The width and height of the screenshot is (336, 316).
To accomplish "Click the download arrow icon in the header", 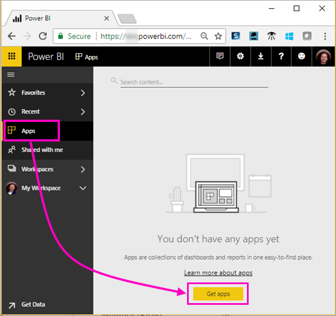I will tap(261, 56).
